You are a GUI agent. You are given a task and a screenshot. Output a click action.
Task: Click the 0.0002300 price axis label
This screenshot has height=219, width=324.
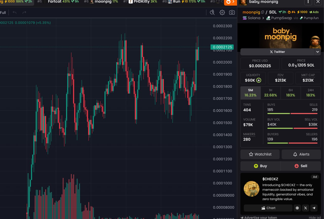point(222,26)
